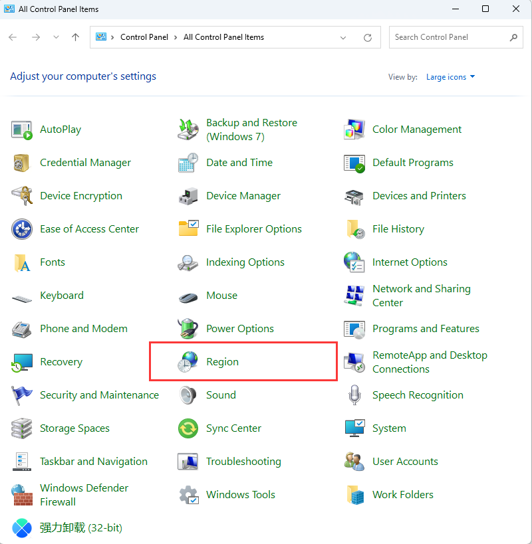Go up one level with Up arrow
The width and height of the screenshot is (532, 544).
click(75, 37)
